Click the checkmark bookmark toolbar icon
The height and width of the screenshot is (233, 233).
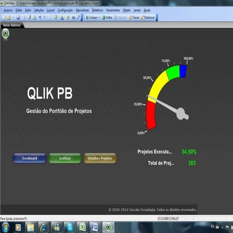coord(68,17)
